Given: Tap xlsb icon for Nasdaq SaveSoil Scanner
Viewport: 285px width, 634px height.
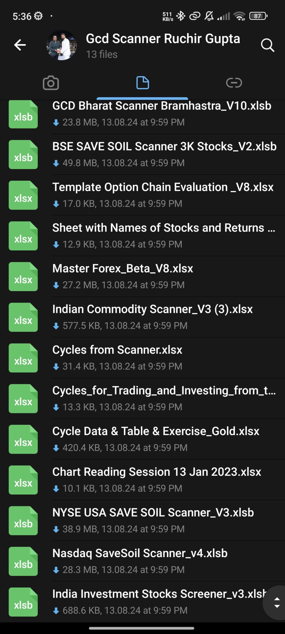Looking at the screenshot, I should coord(23,561).
